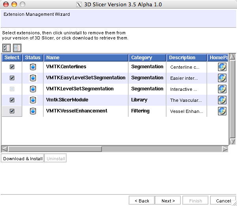Click VMTKVesselEnhancement status icon
The image size is (237, 206).
pyautogui.click(x=33, y=111)
